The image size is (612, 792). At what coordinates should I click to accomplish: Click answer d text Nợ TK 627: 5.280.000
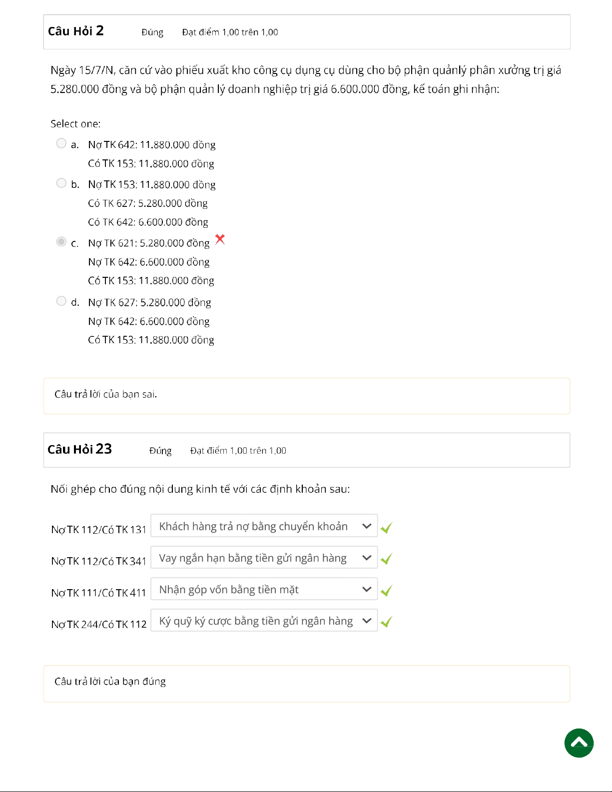pyautogui.click(x=149, y=303)
